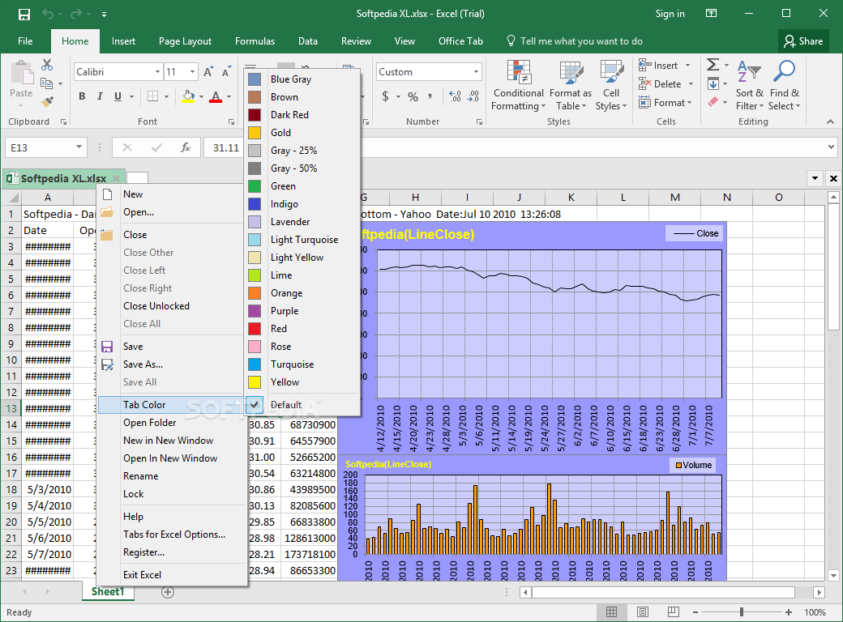Collapse the ribbon with the chevron
The image size is (843, 622).
(831, 122)
